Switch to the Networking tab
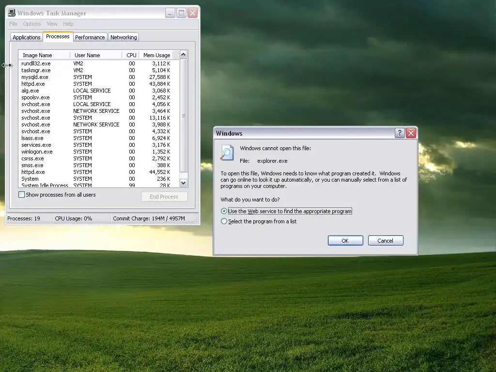This screenshot has width=496, height=372. click(124, 37)
